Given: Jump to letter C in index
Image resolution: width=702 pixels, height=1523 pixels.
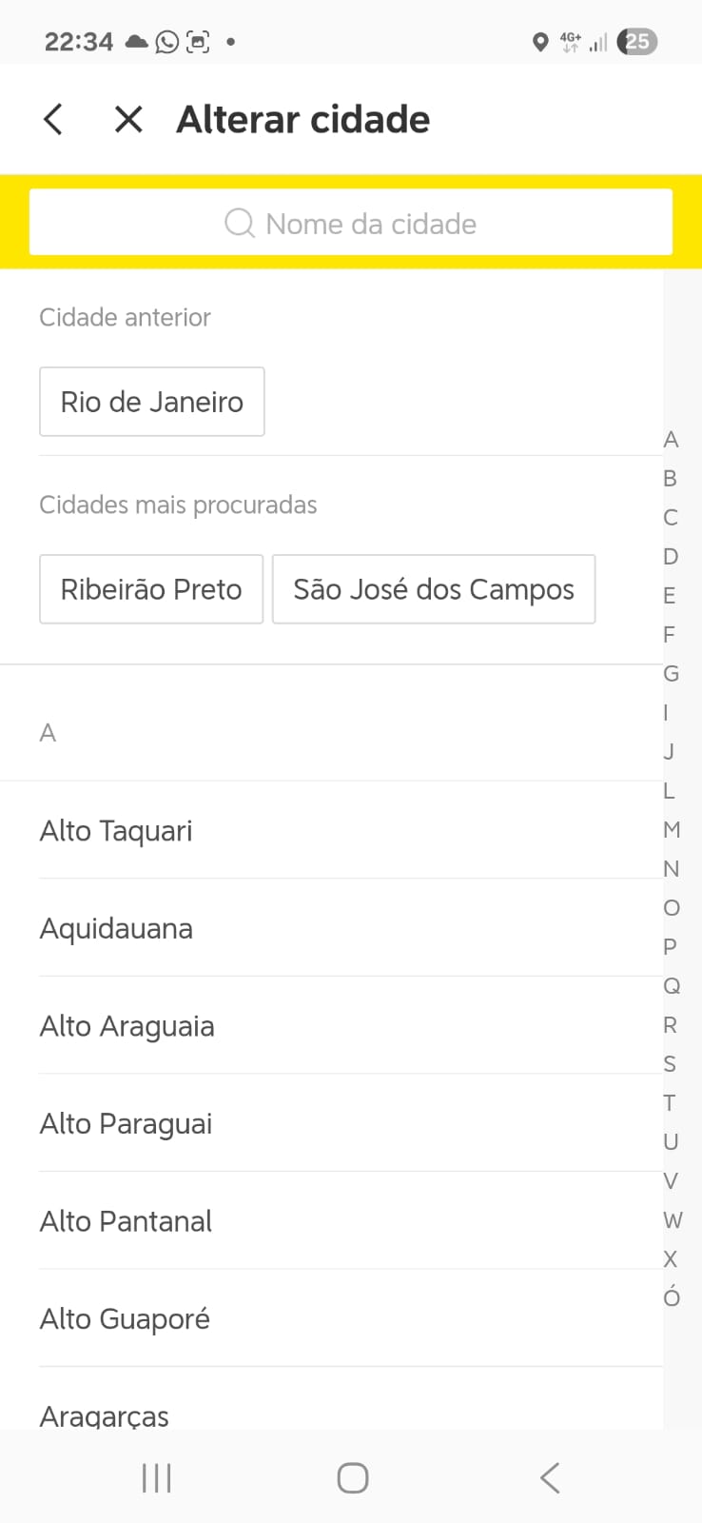Looking at the screenshot, I should (x=671, y=518).
